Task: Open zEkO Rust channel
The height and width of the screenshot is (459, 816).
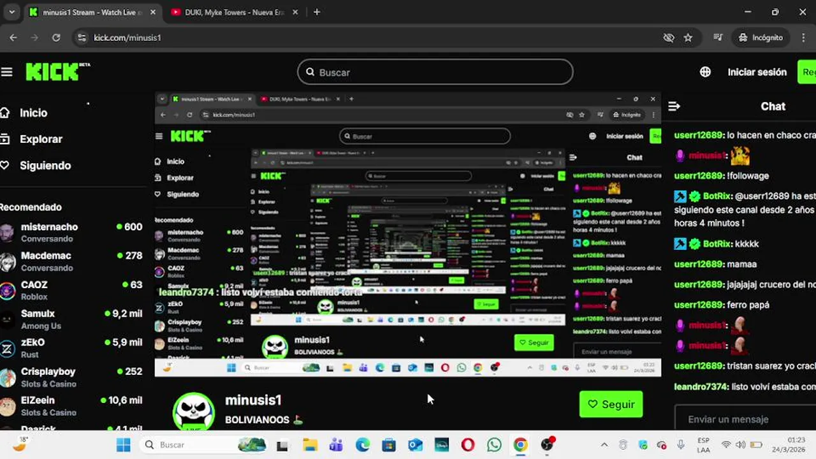Action: 71,348
